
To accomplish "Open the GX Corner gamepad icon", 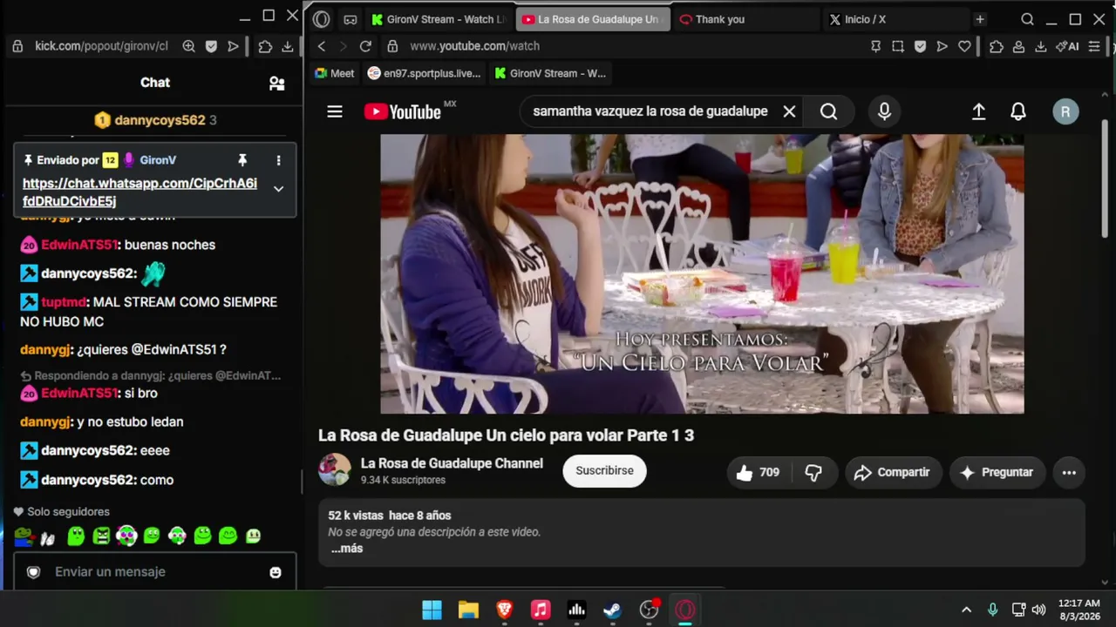I will (350, 19).
